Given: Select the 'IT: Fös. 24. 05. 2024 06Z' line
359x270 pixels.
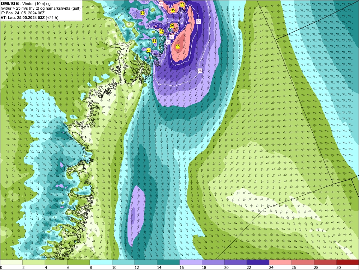Looking at the screenshot, I should coord(23,13).
